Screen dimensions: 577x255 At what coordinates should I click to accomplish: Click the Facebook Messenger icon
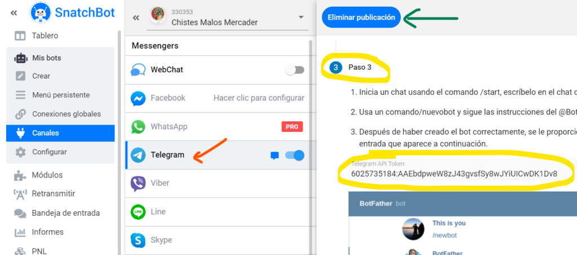pos(138,98)
